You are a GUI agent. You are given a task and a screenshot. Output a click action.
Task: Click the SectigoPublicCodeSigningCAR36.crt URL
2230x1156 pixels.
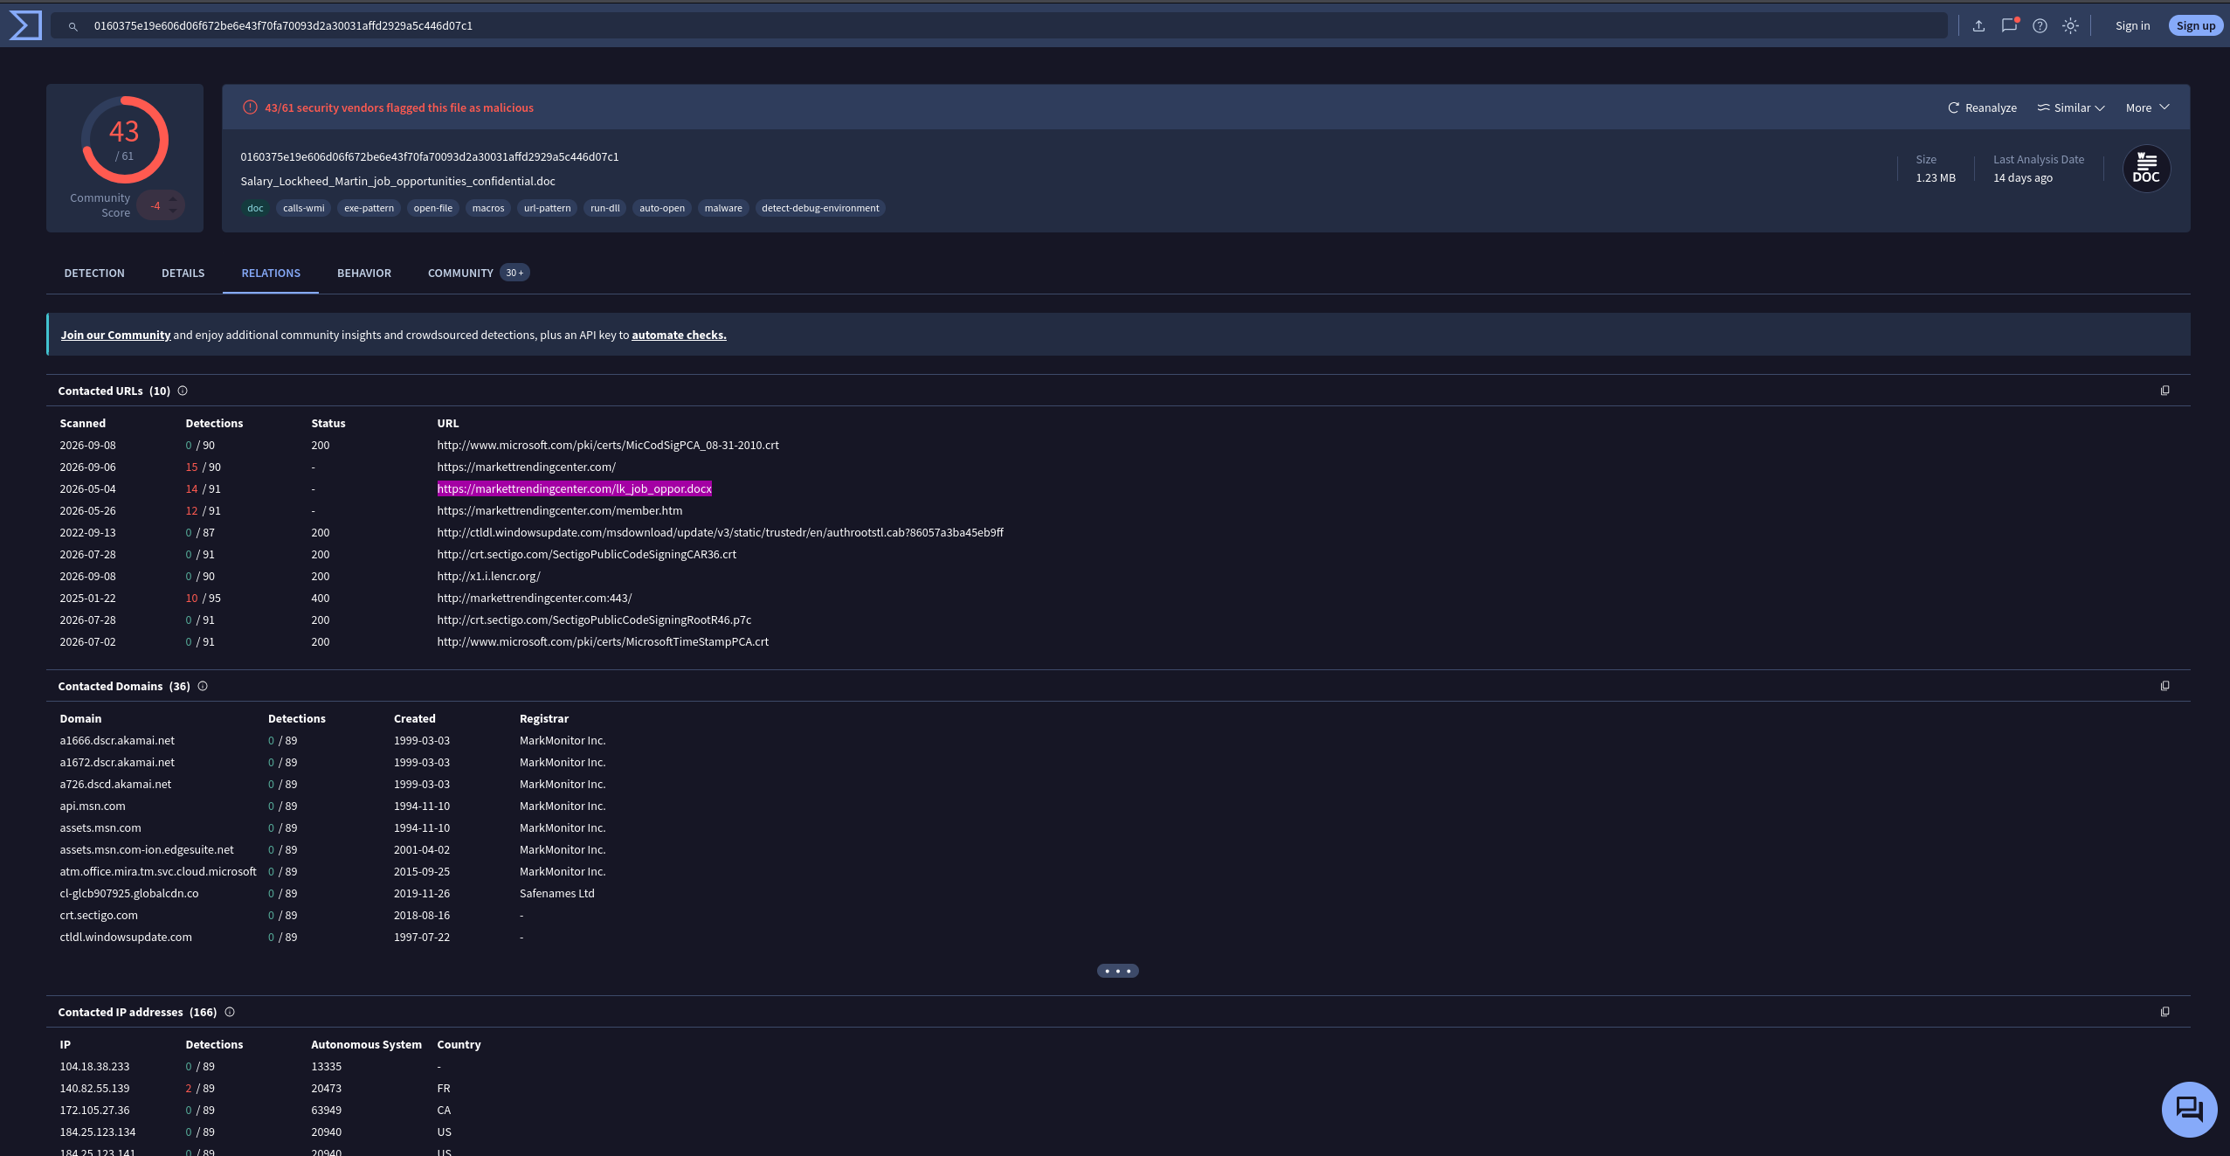(586, 554)
